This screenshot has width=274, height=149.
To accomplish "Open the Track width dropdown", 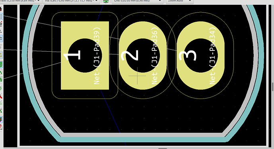I will pos(21,2).
